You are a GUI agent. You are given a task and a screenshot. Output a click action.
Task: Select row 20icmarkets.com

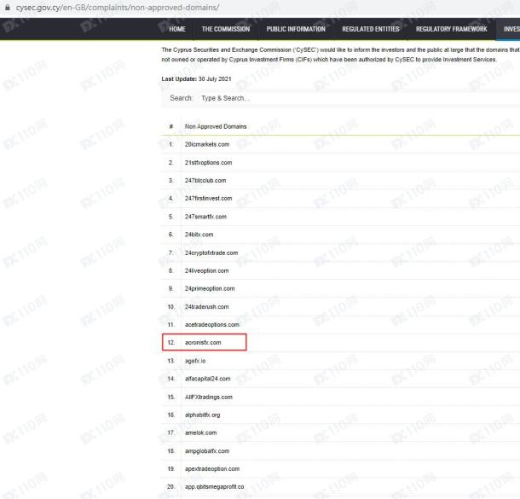point(341,144)
